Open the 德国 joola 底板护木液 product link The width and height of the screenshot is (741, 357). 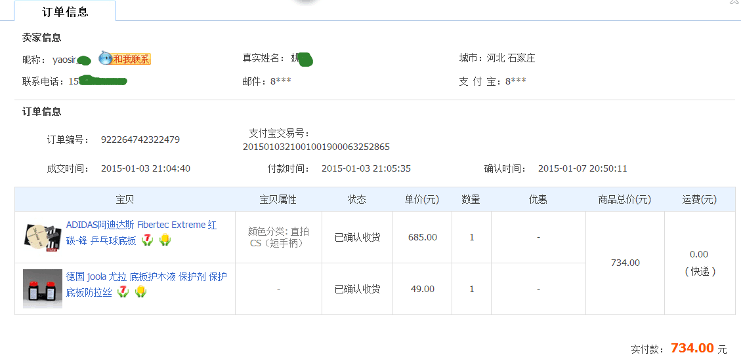[x=146, y=276]
